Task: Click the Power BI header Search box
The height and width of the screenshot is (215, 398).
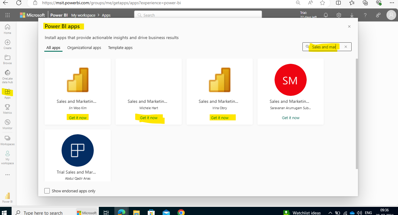Action: [198, 15]
